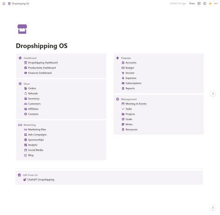
Task: Click the purple storefront page icon
Action: click(22, 29)
